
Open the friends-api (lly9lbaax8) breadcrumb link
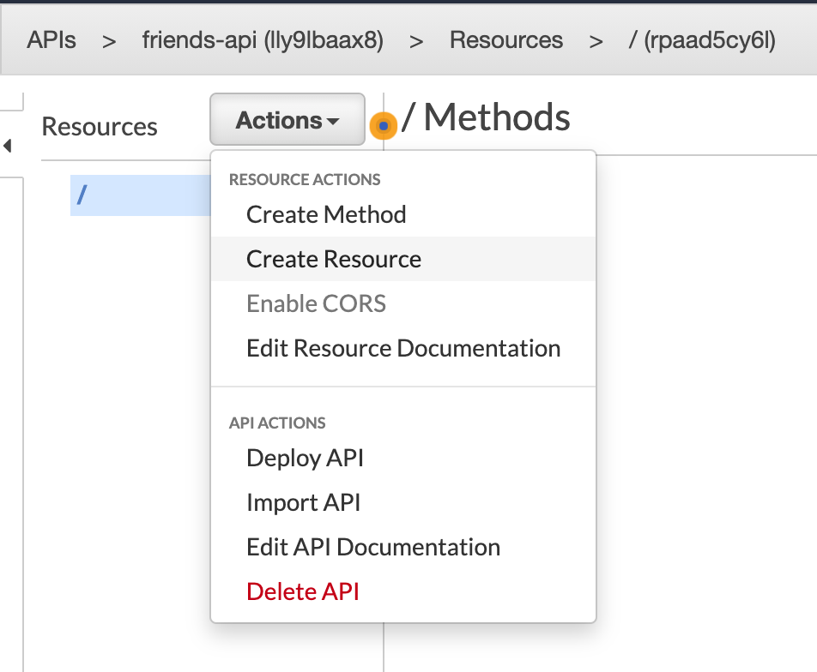[x=263, y=40]
